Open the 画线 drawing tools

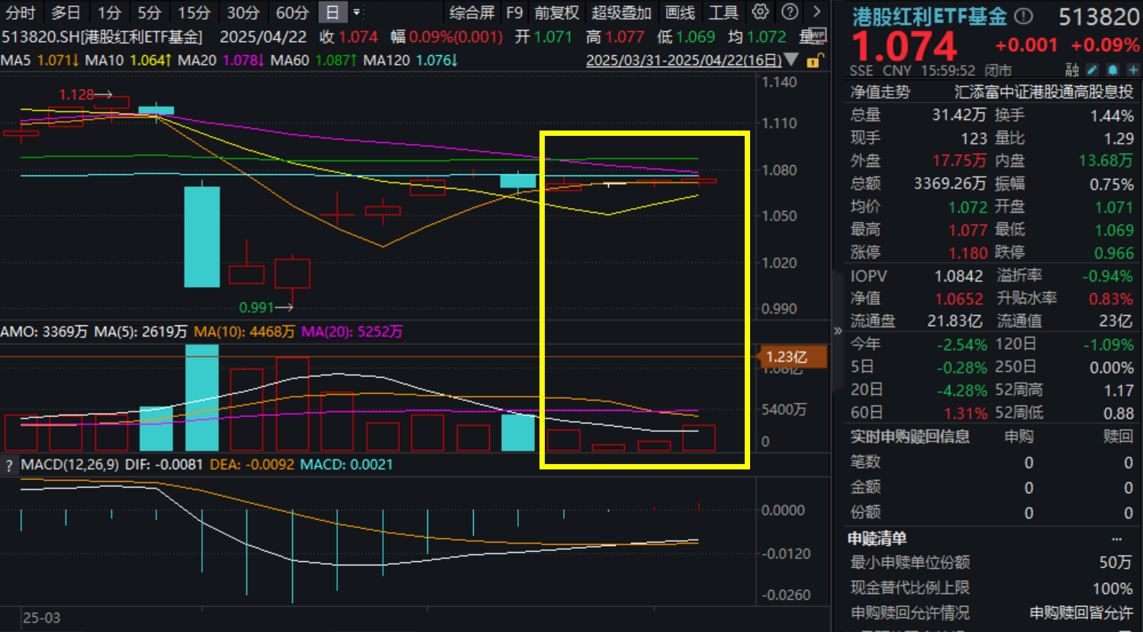pyautogui.click(x=680, y=12)
